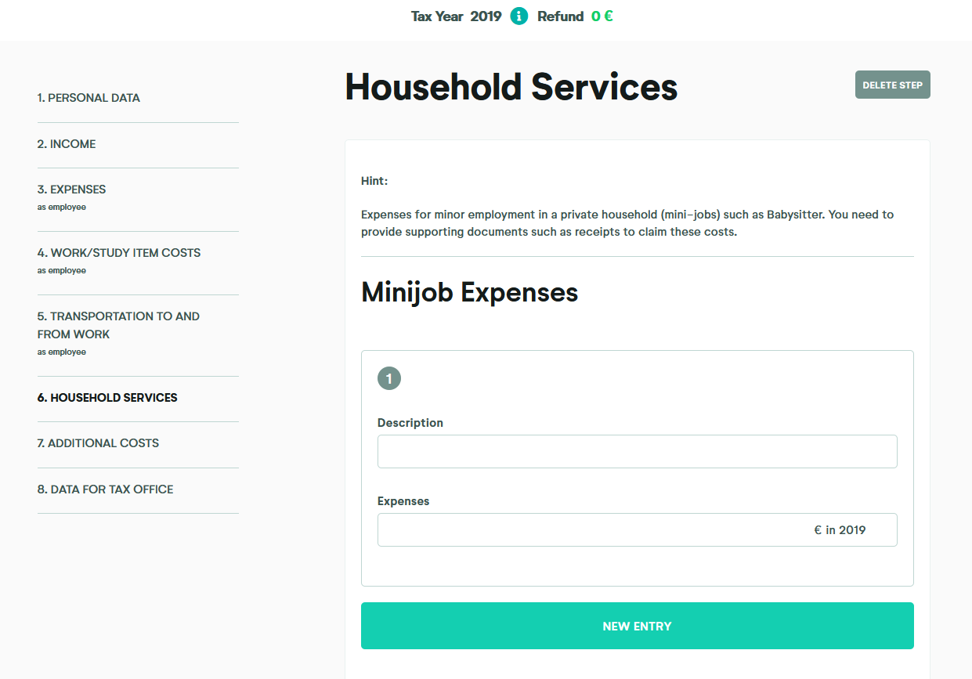The image size is (972, 679).
Task: Focus the Description text field
Action: click(637, 452)
